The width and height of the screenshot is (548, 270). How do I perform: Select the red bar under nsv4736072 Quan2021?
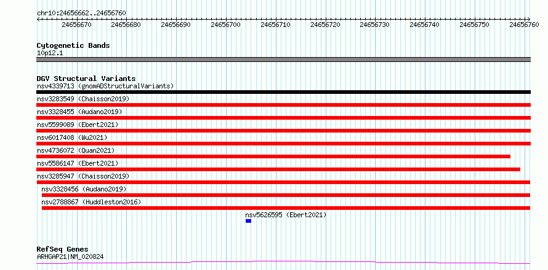pyautogui.click(x=273, y=156)
